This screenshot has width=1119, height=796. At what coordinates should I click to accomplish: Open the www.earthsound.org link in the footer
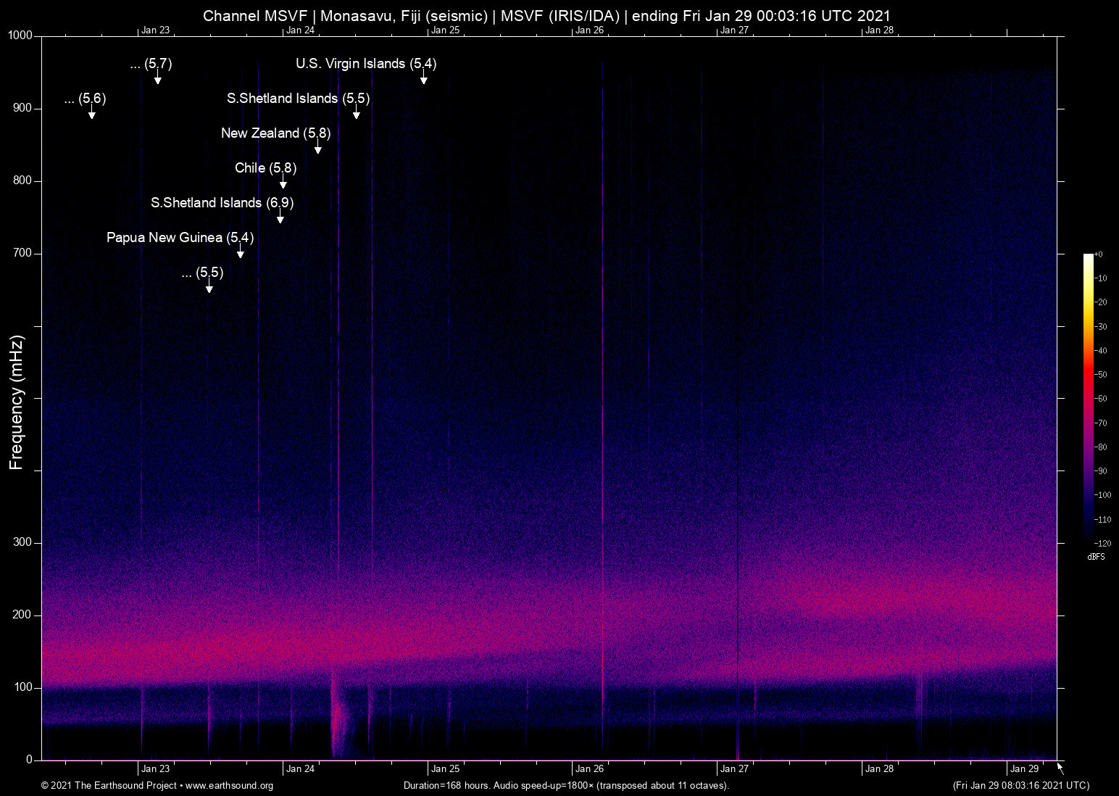tap(229, 786)
